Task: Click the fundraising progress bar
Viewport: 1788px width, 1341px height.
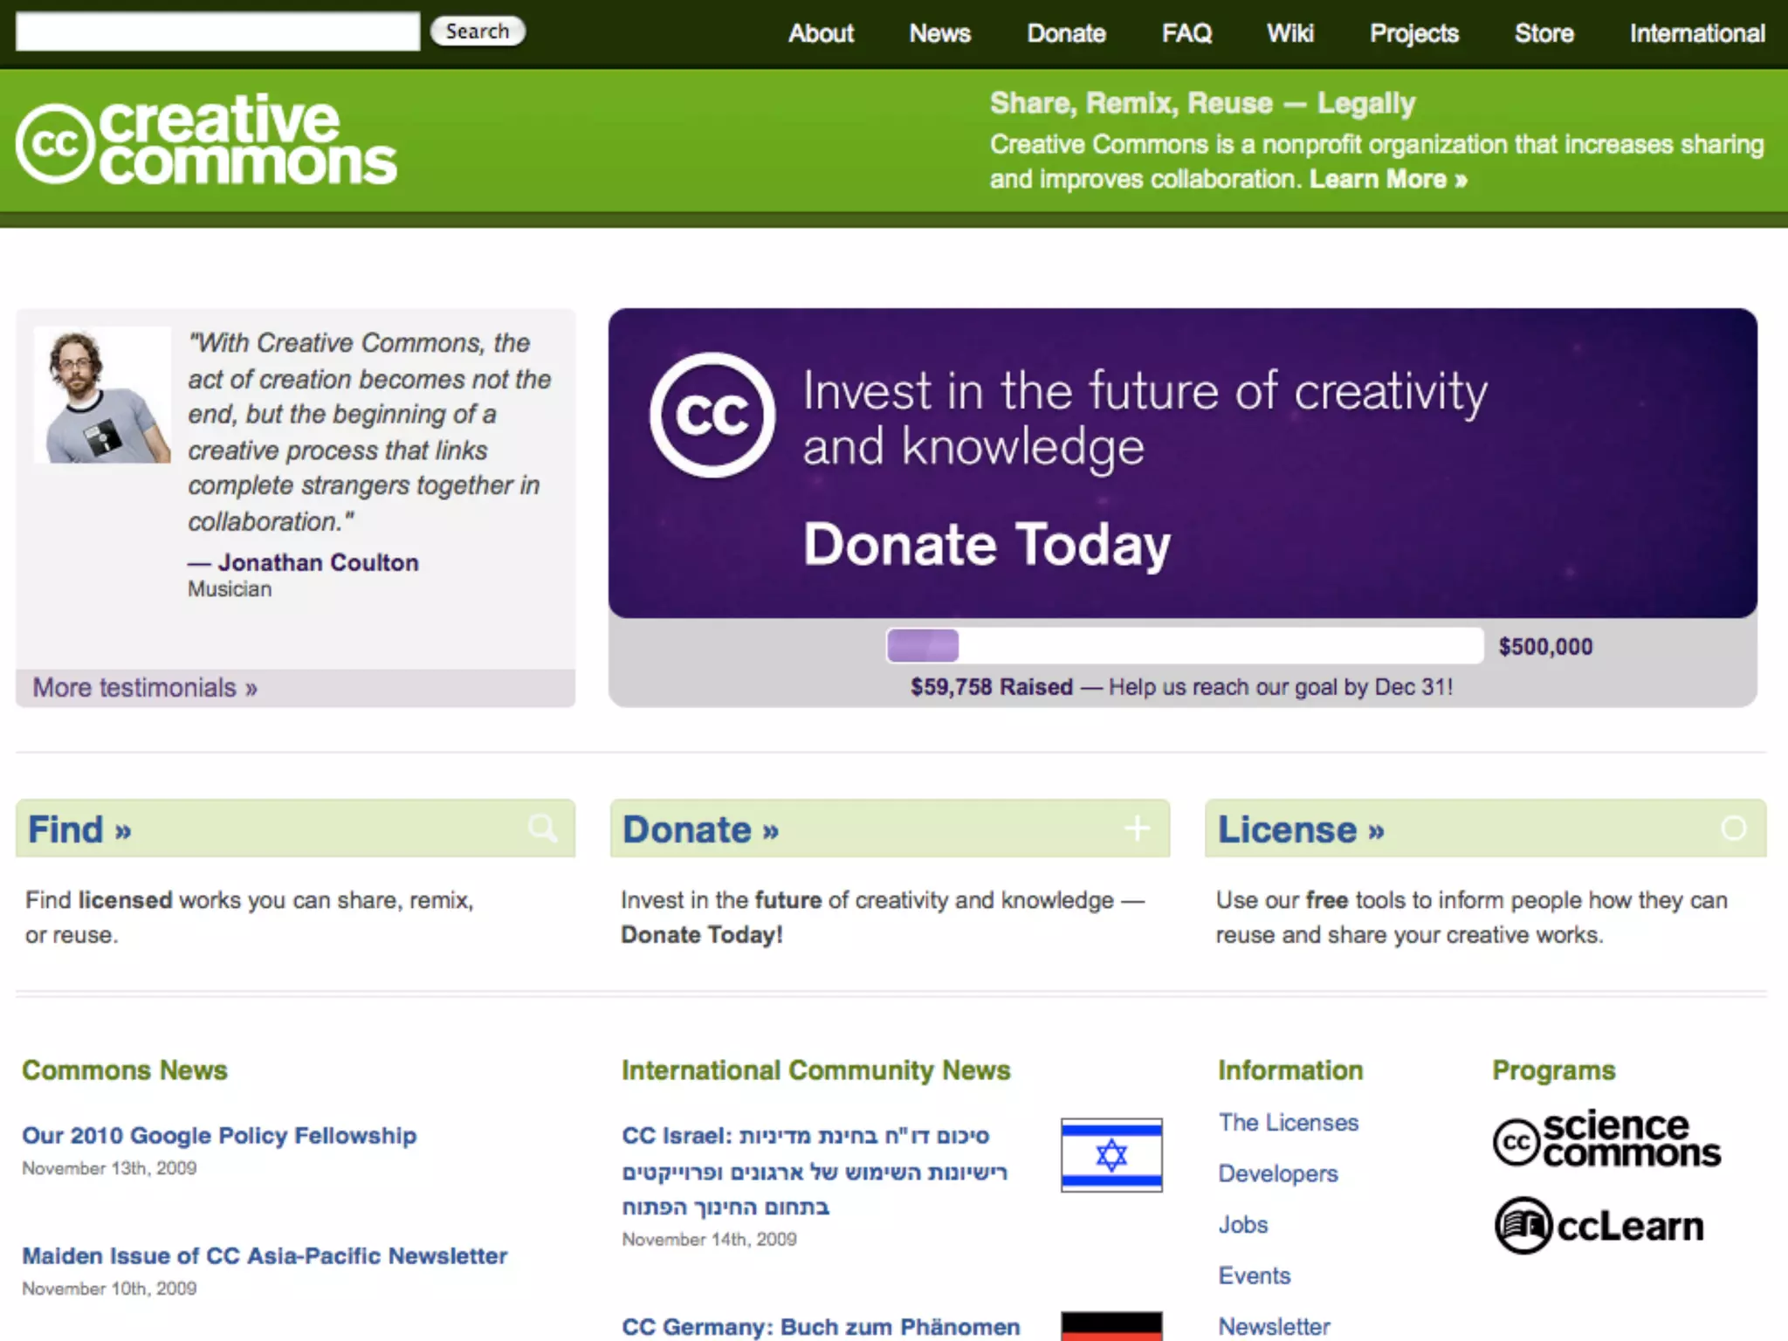Action: pos(1184,646)
